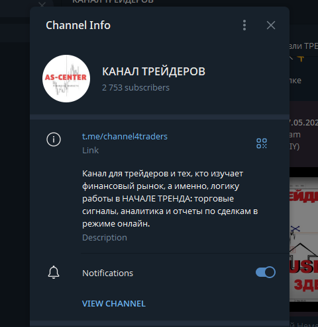Click the Description caption label
The image size is (318, 327).
coord(105,238)
